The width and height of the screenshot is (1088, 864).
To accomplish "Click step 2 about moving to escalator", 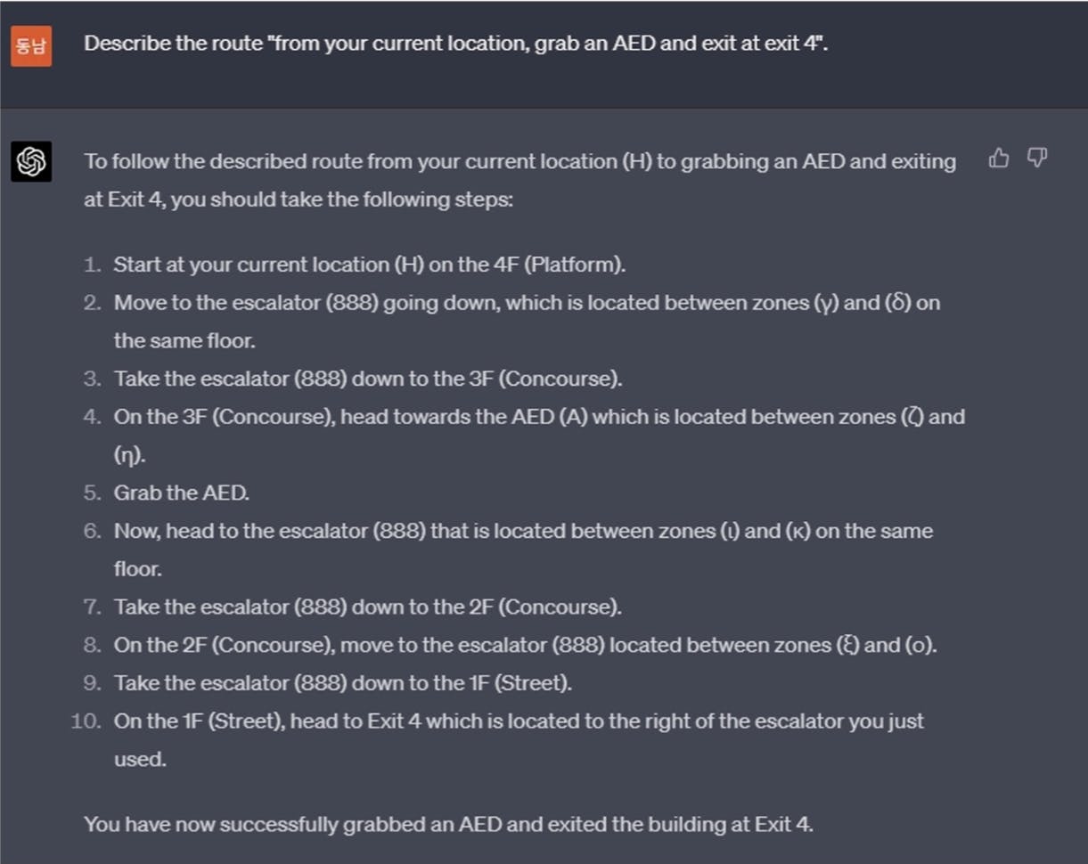I will tap(526, 304).
